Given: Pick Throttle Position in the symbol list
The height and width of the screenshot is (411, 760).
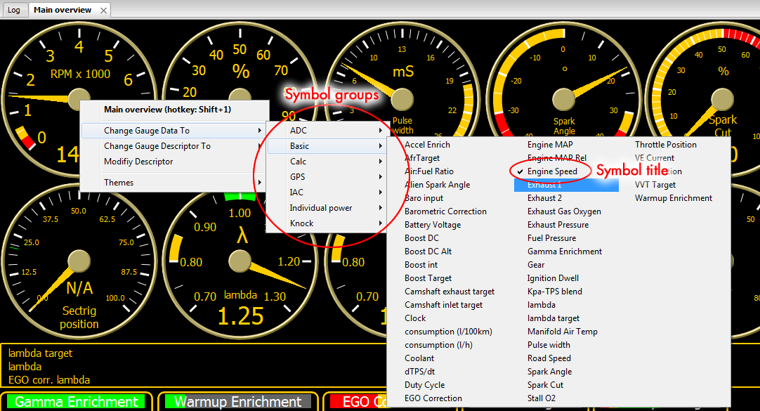Looking at the screenshot, I should click(666, 145).
